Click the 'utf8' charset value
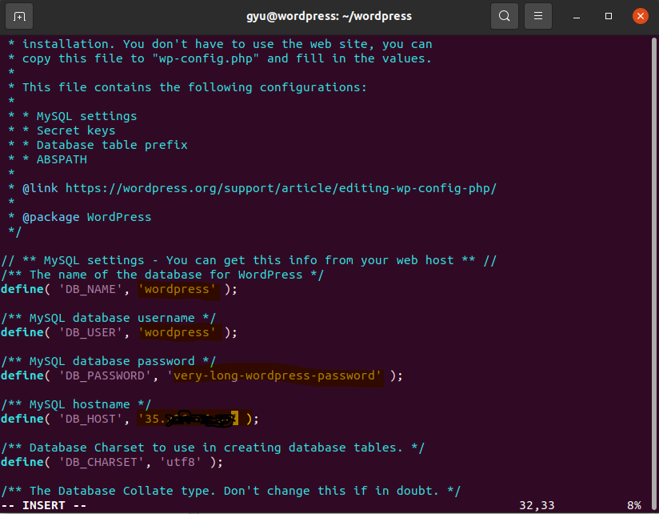 pyautogui.click(x=181, y=462)
